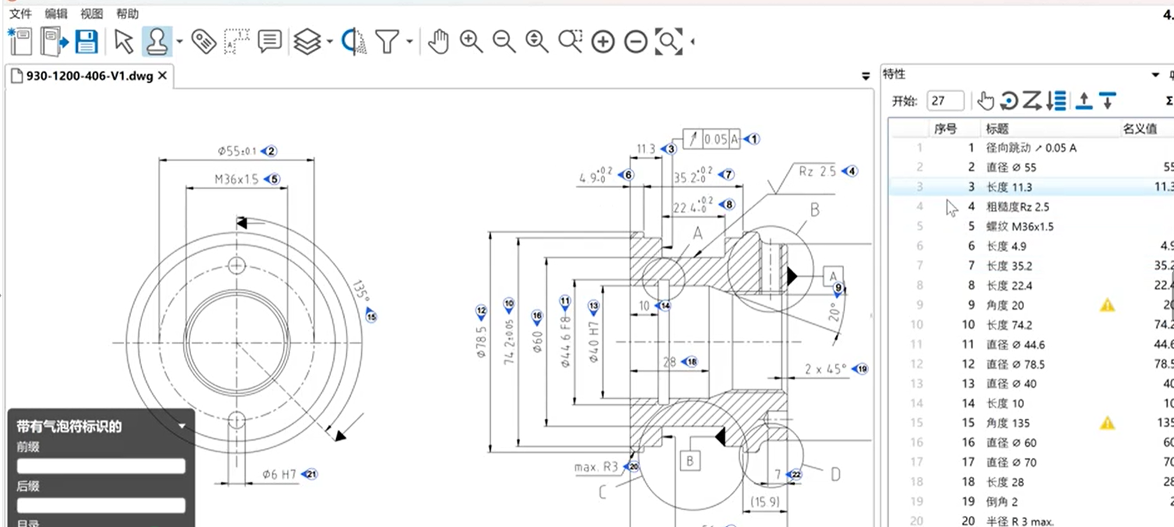Expand the 带有气泡符标识的 dropdown
This screenshot has height=527, width=1174.
coord(182,426)
